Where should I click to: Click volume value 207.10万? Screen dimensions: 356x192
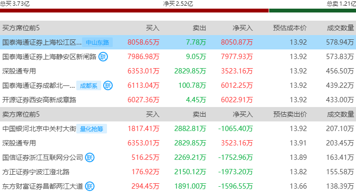[340, 129]
